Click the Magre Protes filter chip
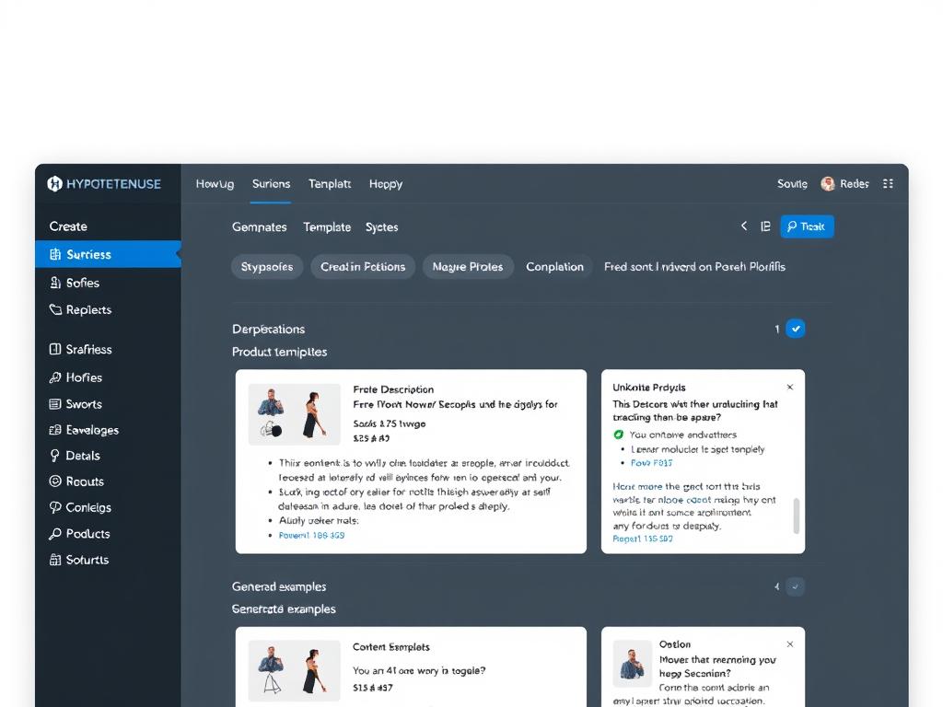This screenshot has width=943, height=707. point(467,267)
